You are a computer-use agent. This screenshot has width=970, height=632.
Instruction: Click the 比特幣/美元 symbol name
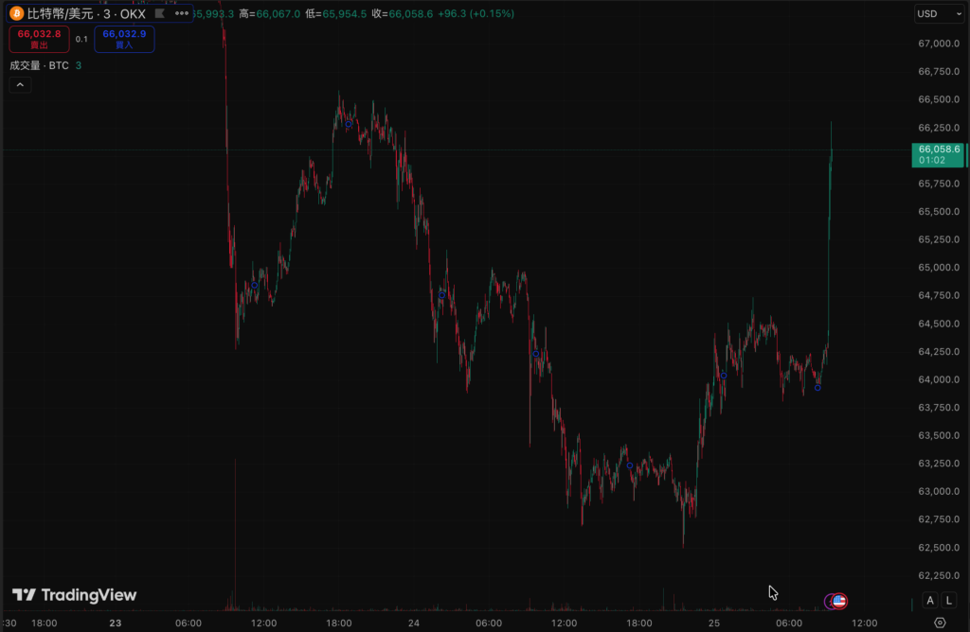[x=59, y=13]
